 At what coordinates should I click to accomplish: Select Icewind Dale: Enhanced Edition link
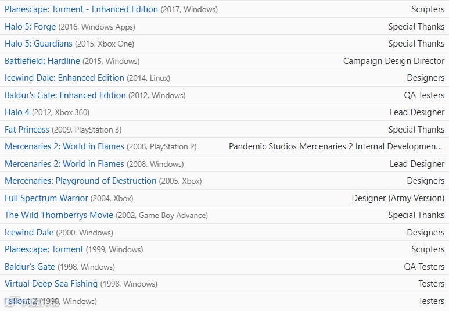coord(64,78)
